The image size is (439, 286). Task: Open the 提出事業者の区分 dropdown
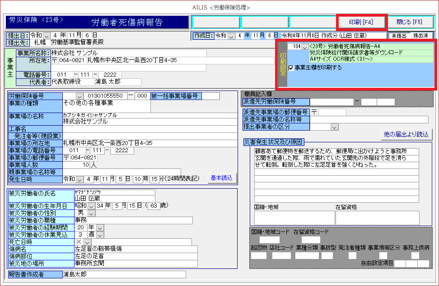click(x=334, y=127)
